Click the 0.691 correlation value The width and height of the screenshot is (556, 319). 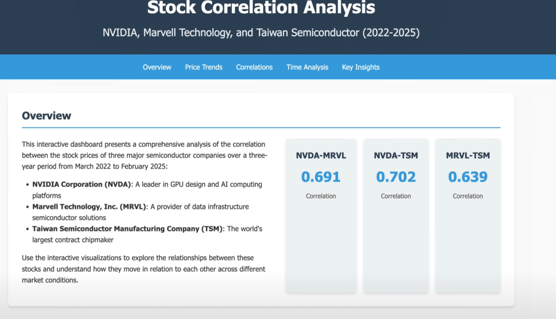coord(321,177)
